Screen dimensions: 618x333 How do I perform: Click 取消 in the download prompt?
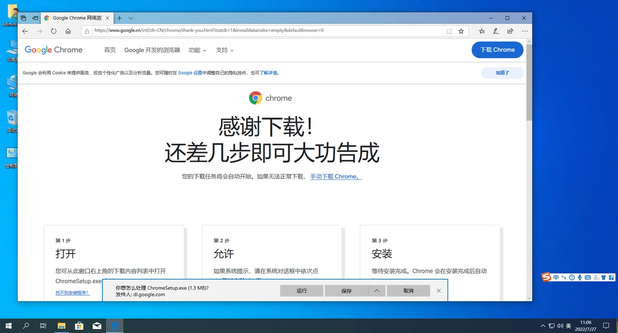tap(408, 291)
